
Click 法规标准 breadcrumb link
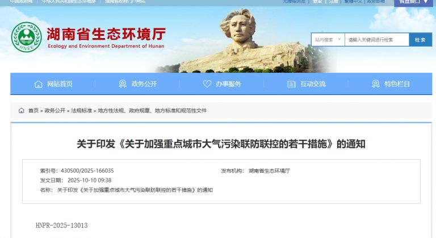(x=82, y=111)
